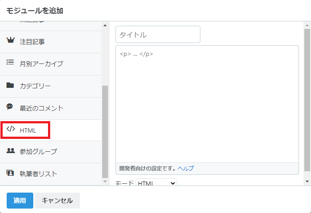Click inside the HTML code textarea

[x=207, y=104]
